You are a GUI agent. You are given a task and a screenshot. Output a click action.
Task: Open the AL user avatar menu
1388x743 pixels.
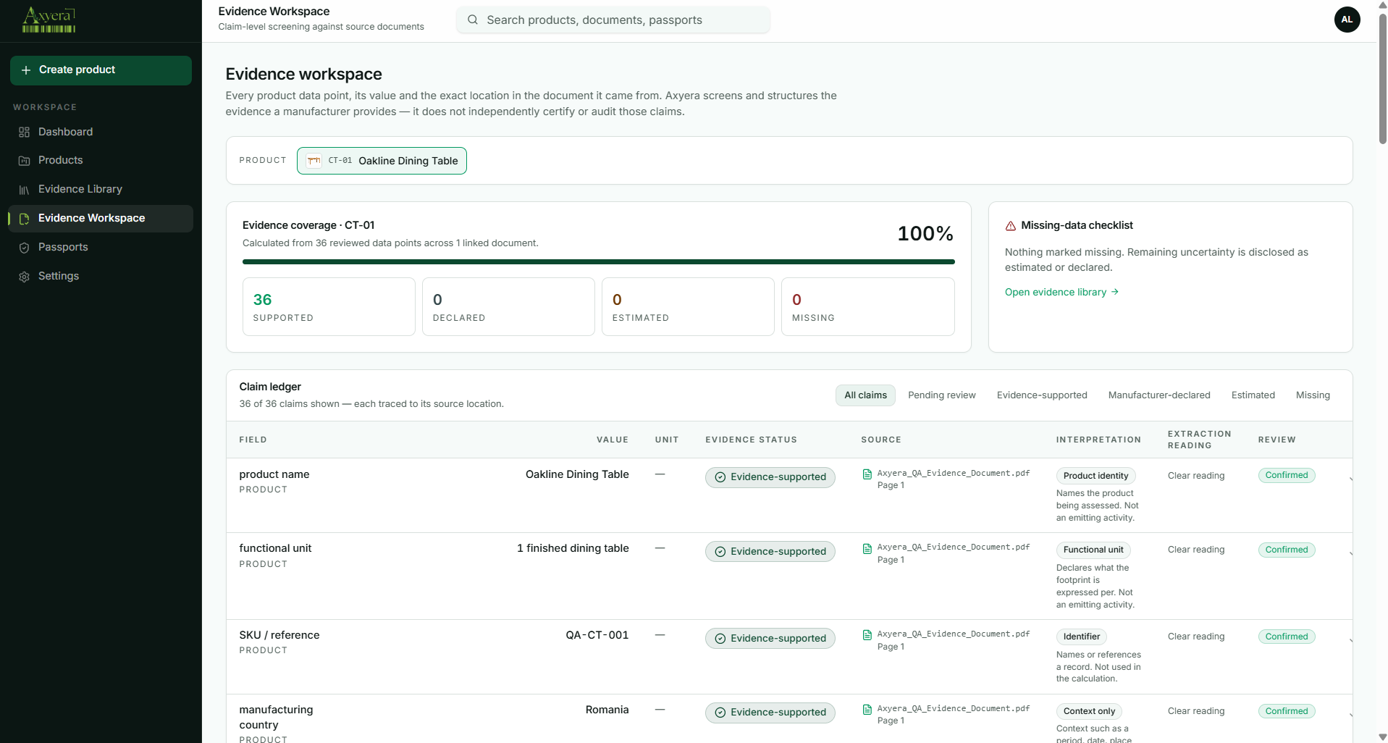(x=1347, y=20)
